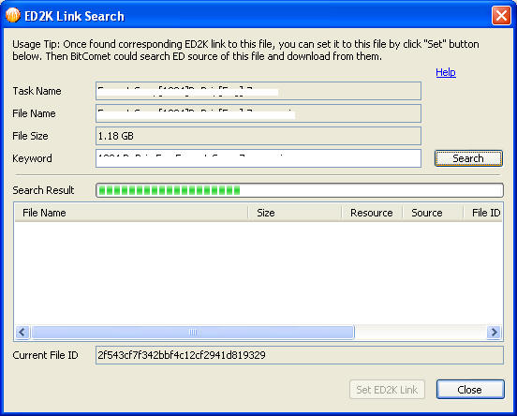Click the 'Keyword' label

point(32,158)
